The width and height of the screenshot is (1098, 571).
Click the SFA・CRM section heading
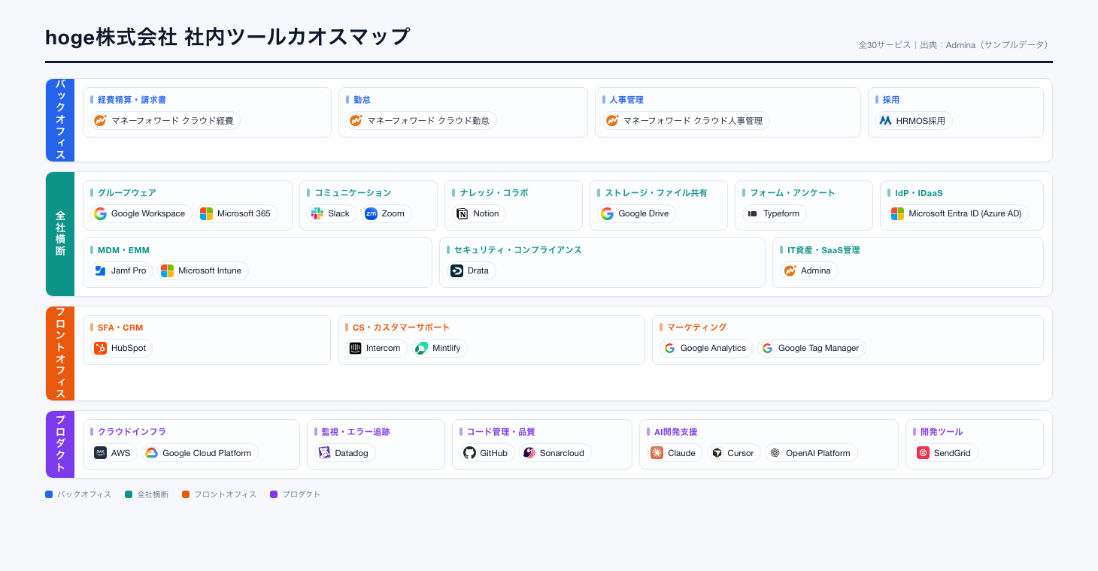(120, 328)
